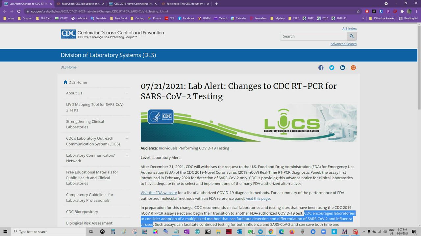Open the Advanced Search link
Viewport: 421px width, 236px height.
click(x=343, y=44)
